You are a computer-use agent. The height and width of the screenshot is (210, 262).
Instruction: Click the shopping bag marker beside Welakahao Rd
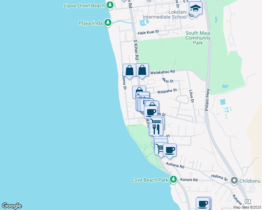142,70
